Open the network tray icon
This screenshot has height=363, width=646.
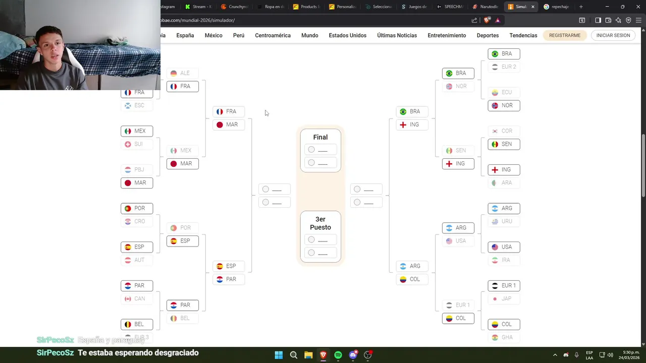coord(602,355)
